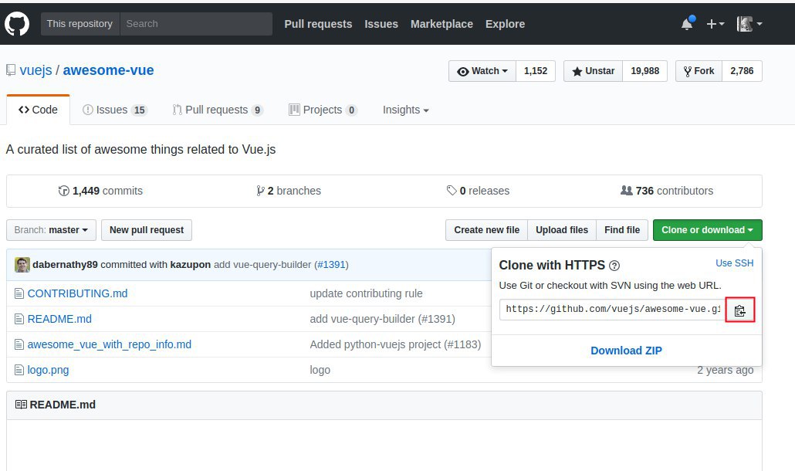795x471 pixels.
Task: Click the logo.png file icon
Action: coord(20,370)
